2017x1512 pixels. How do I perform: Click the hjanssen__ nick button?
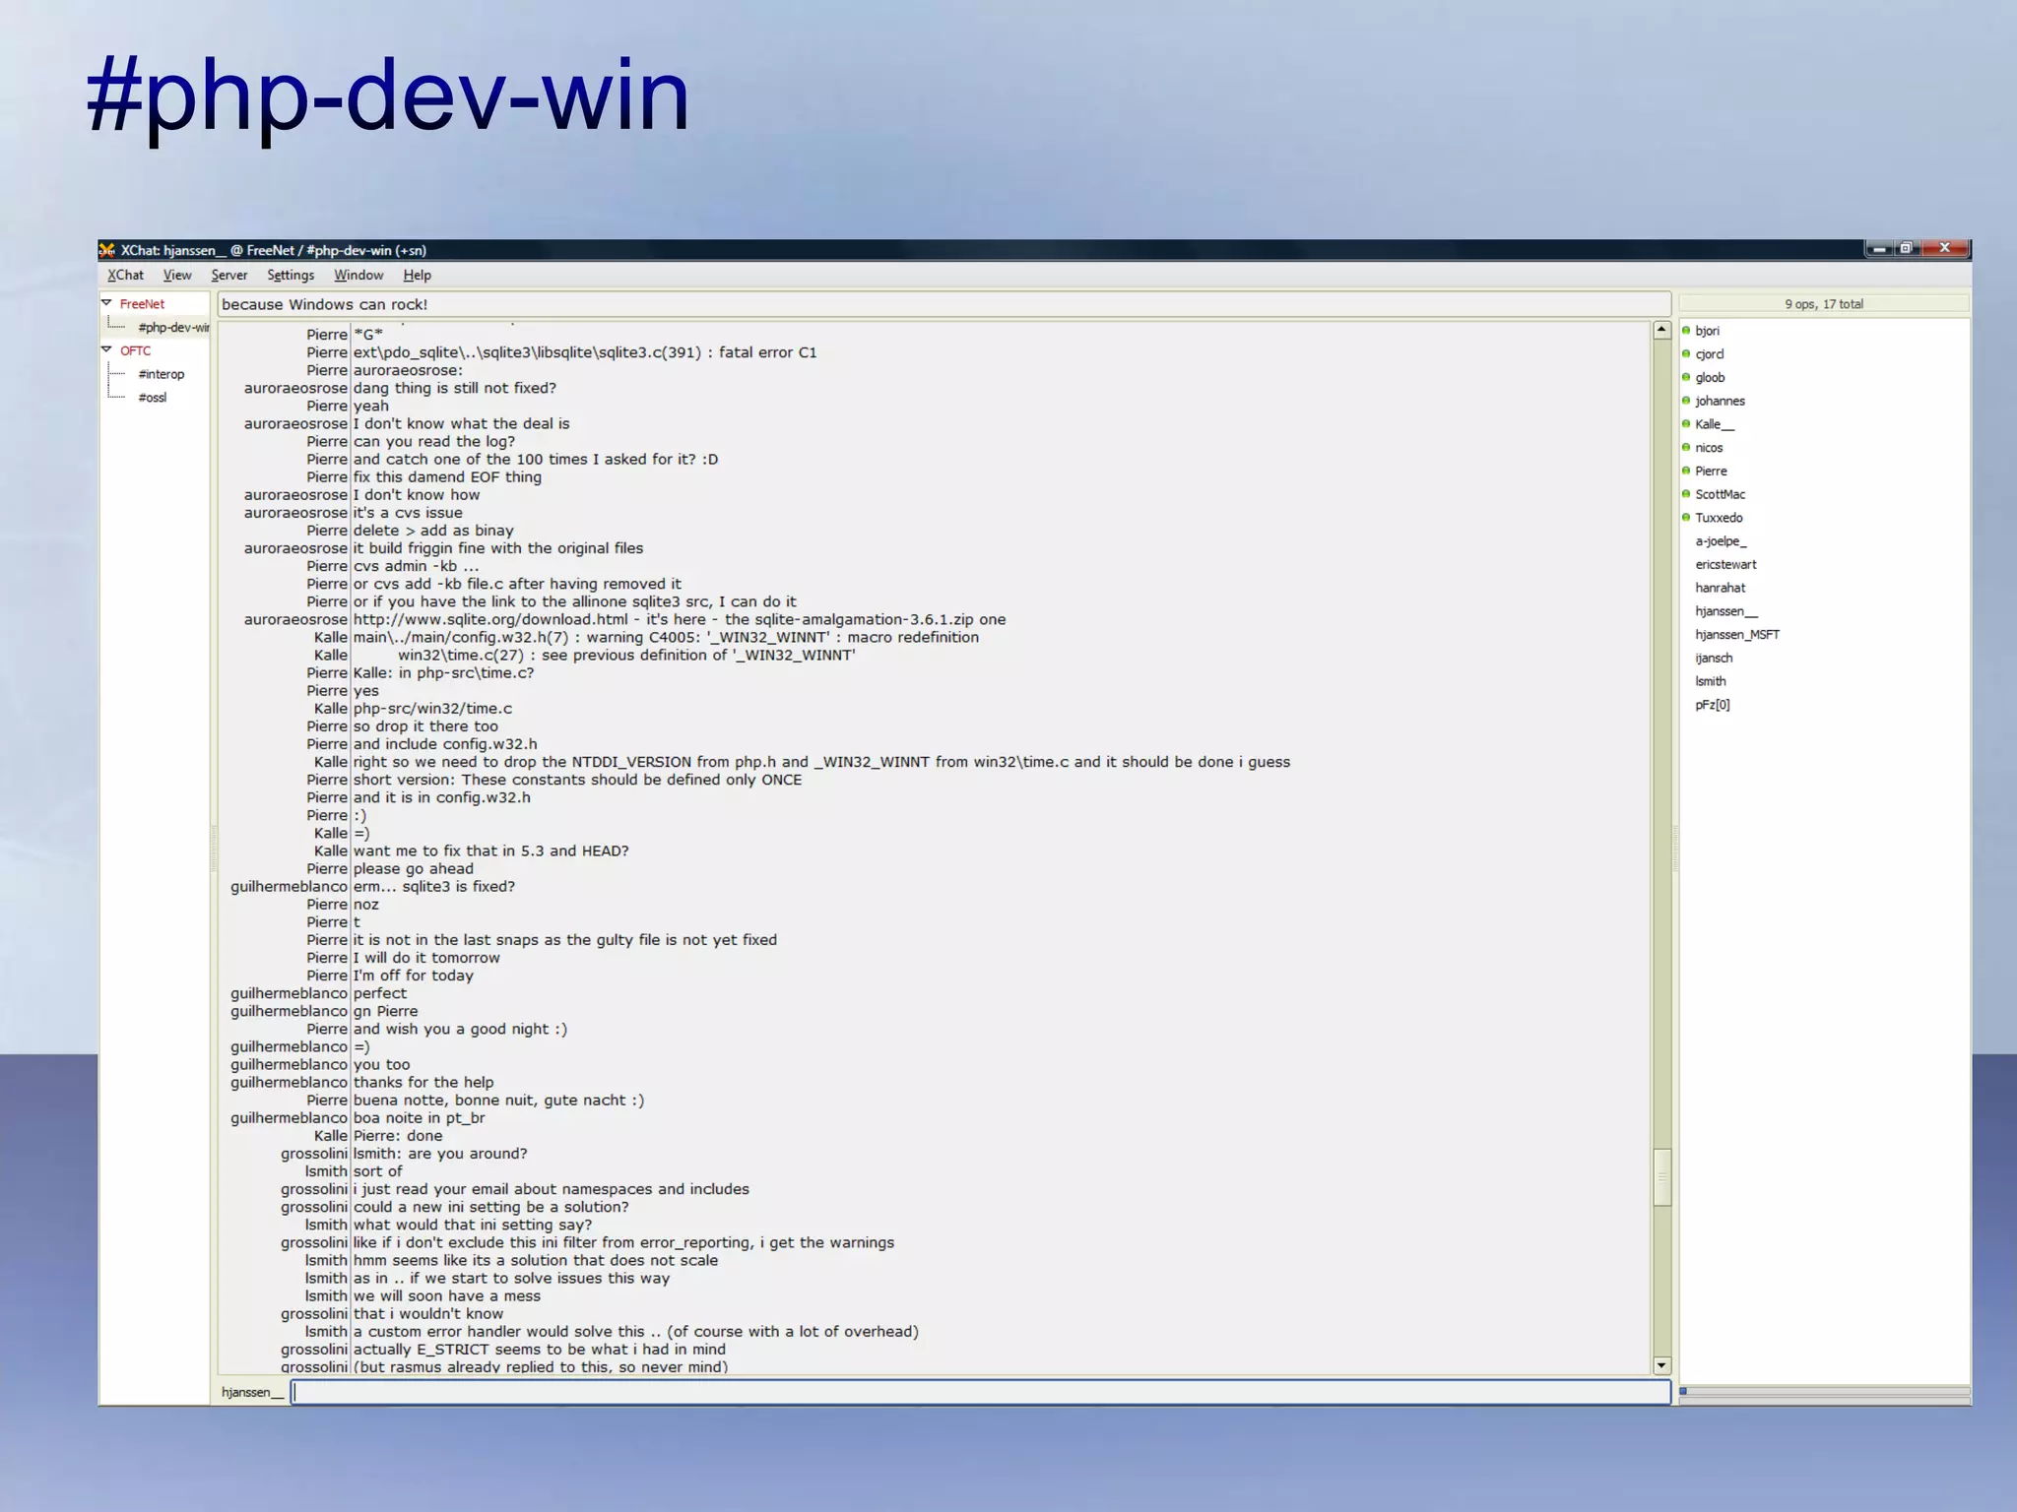pos(252,1392)
